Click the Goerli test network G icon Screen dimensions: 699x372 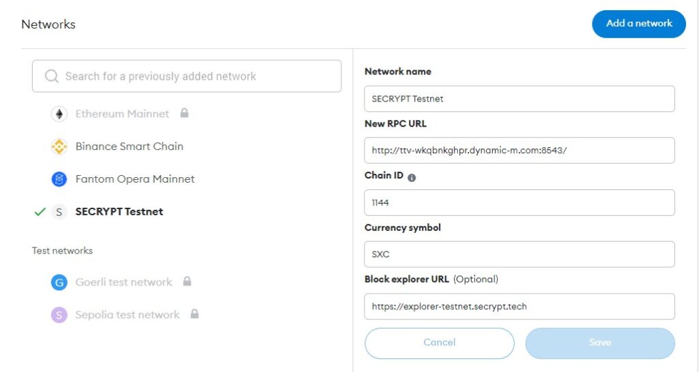pos(59,282)
